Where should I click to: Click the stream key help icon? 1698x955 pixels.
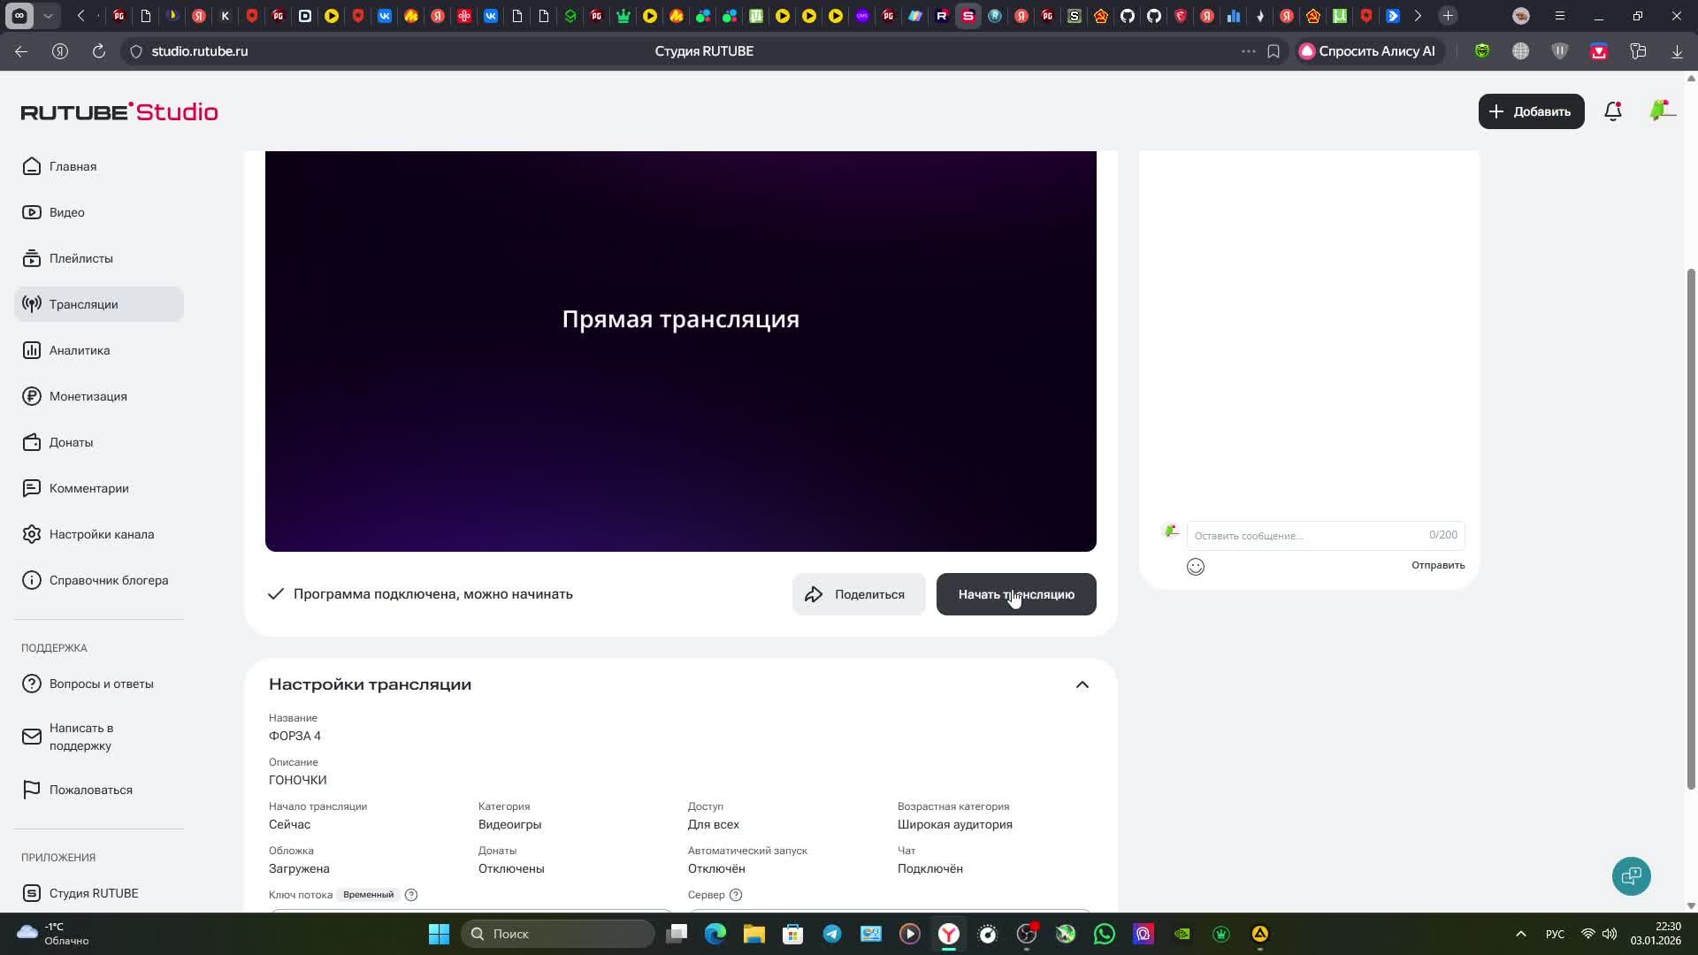(411, 895)
